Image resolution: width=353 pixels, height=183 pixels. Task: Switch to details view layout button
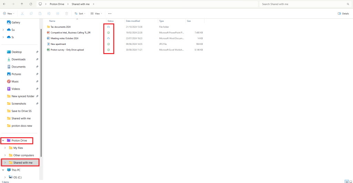point(347,182)
